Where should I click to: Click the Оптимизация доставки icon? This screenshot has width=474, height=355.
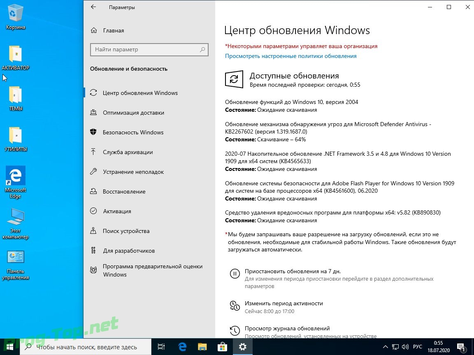coord(93,112)
